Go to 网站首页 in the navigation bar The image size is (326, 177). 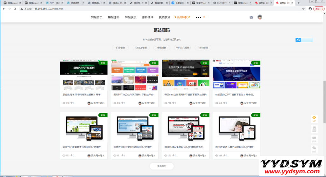pyautogui.click(x=96, y=17)
